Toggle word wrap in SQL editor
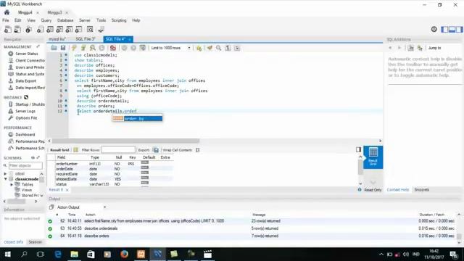Image resolution: width=464 pixels, height=261 pixels. point(237,48)
